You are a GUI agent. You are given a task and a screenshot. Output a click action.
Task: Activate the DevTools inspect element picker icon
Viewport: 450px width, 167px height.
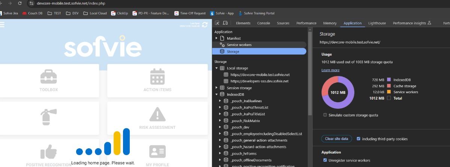[x=217, y=23]
